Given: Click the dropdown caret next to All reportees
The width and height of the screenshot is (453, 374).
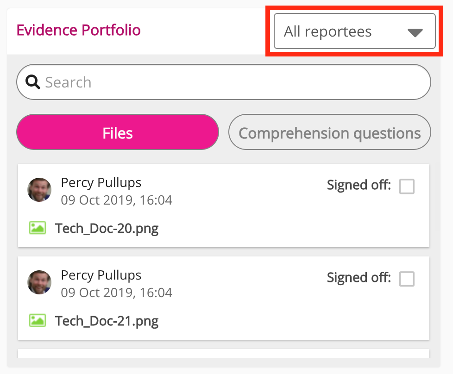Looking at the screenshot, I should click(x=416, y=31).
